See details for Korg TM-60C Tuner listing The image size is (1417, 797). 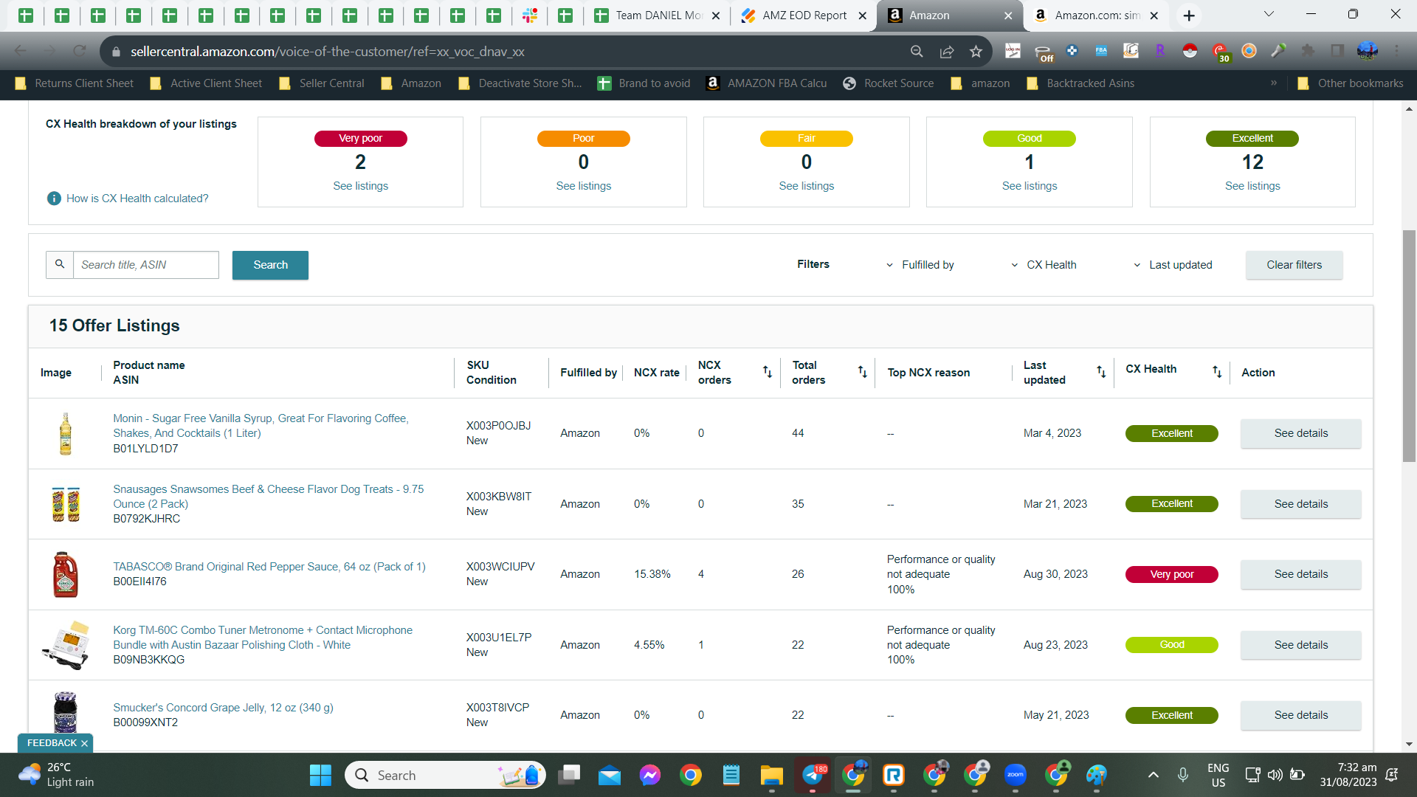(x=1301, y=645)
